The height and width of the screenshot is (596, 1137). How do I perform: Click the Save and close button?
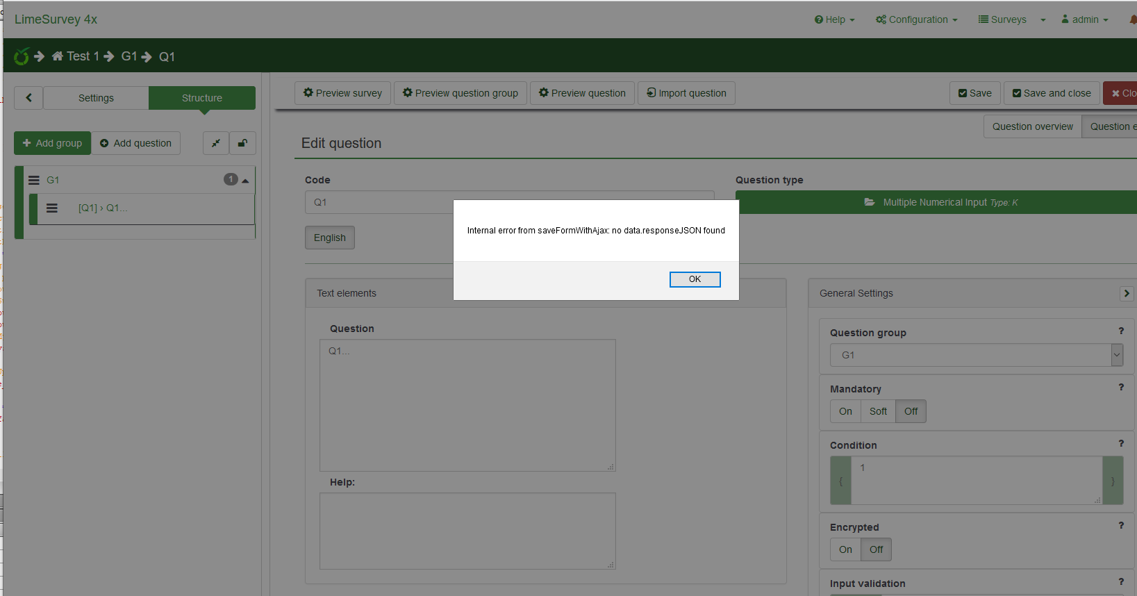click(1051, 93)
